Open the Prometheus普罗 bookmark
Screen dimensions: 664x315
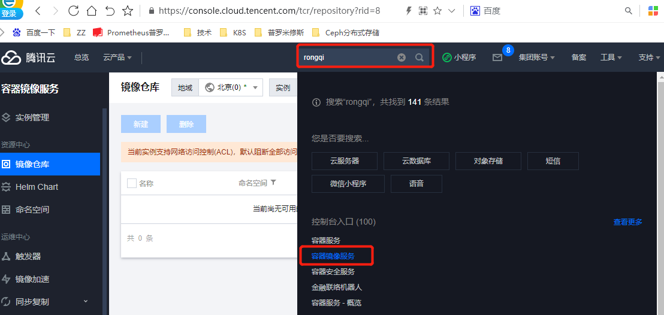coord(131,32)
